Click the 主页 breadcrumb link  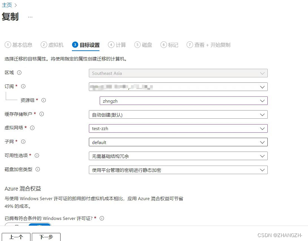7,5
